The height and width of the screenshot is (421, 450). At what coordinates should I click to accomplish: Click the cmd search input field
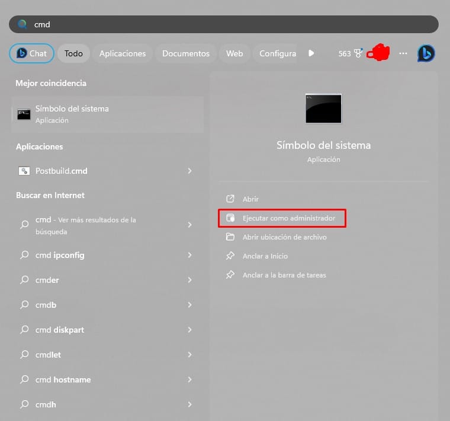coord(224,24)
